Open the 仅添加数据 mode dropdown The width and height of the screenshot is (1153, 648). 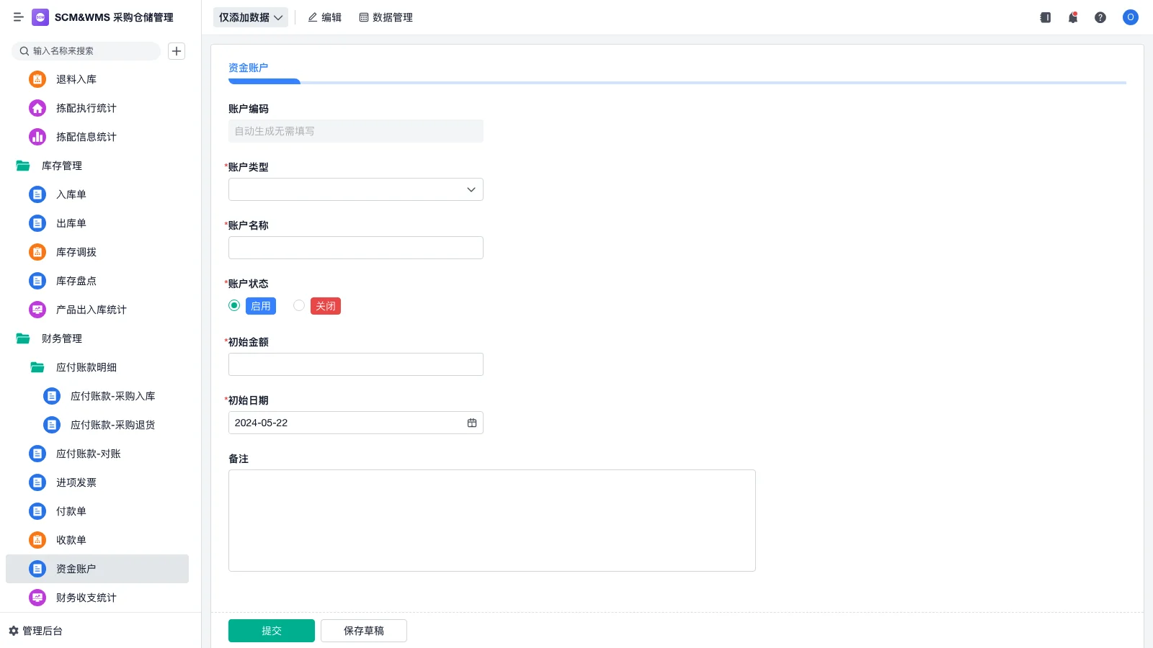tap(251, 17)
